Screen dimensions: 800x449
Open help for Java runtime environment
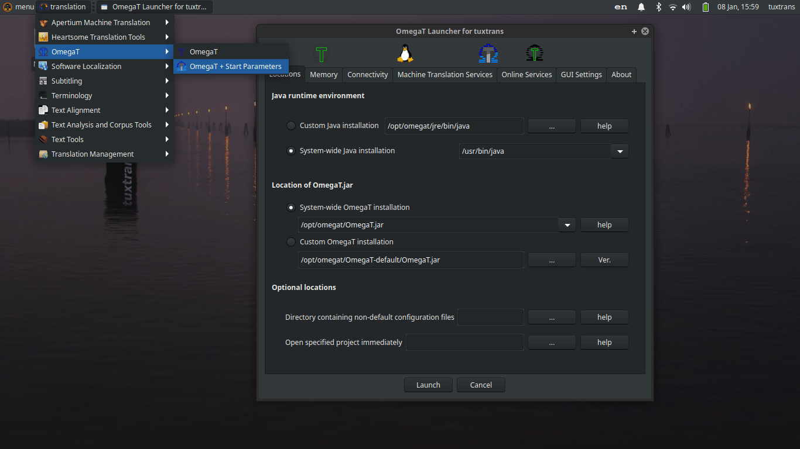[604, 126]
